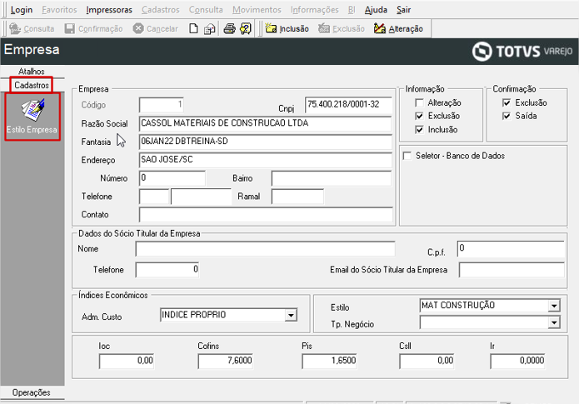Uncheck Saída checkbox under Confirmação
Screen dimensions: 579x404
[507, 116]
